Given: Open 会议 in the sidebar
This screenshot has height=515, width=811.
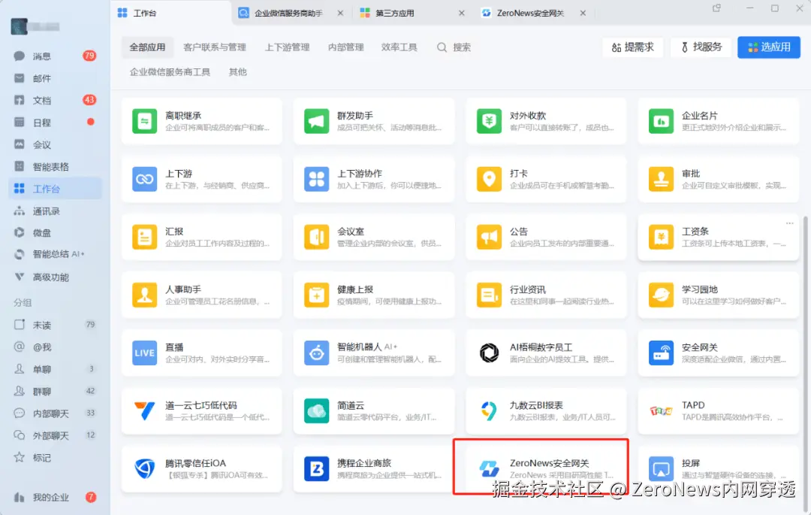Looking at the screenshot, I should click(x=55, y=144).
